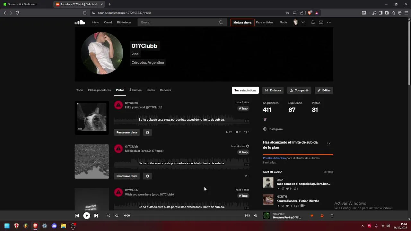Click the Subir upload link
The image size is (411, 231).
284,22
